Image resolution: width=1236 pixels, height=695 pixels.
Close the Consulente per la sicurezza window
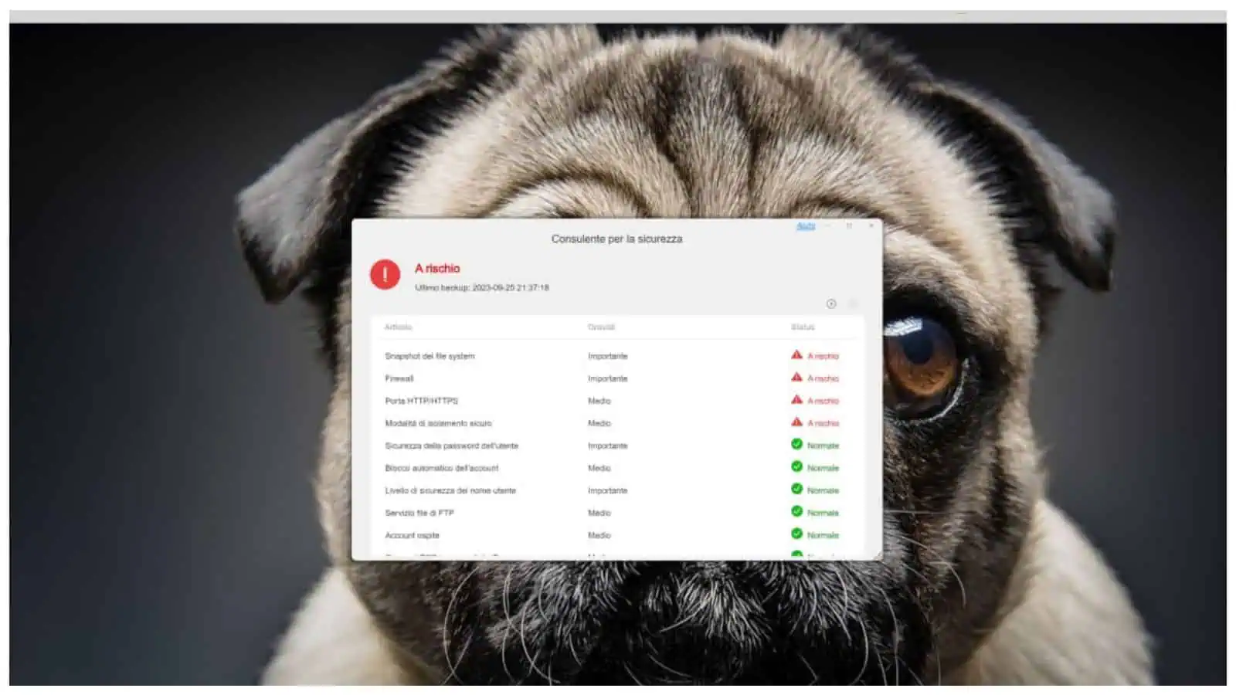871,225
